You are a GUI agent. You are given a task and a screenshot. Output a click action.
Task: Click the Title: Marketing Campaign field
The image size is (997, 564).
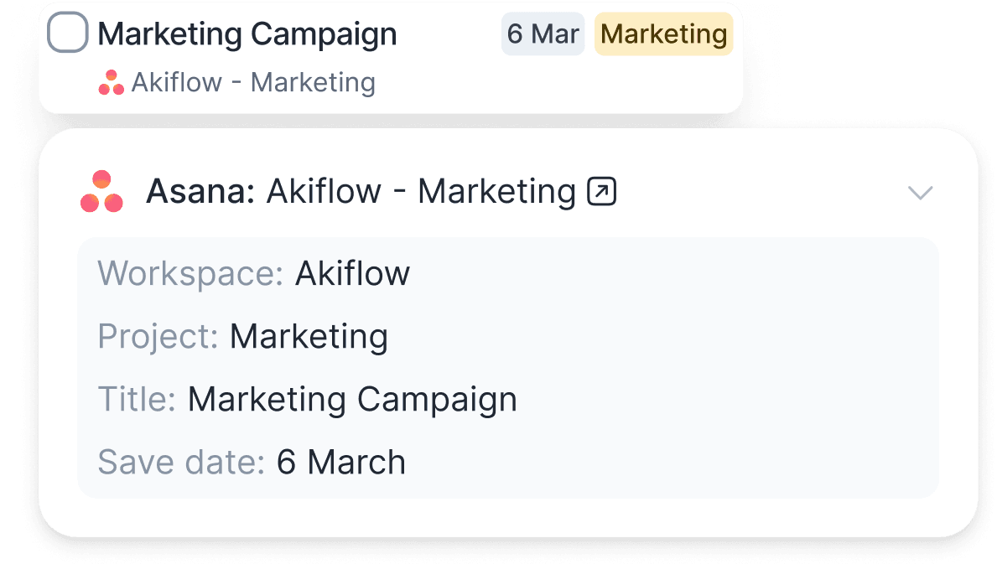coord(307,399)
